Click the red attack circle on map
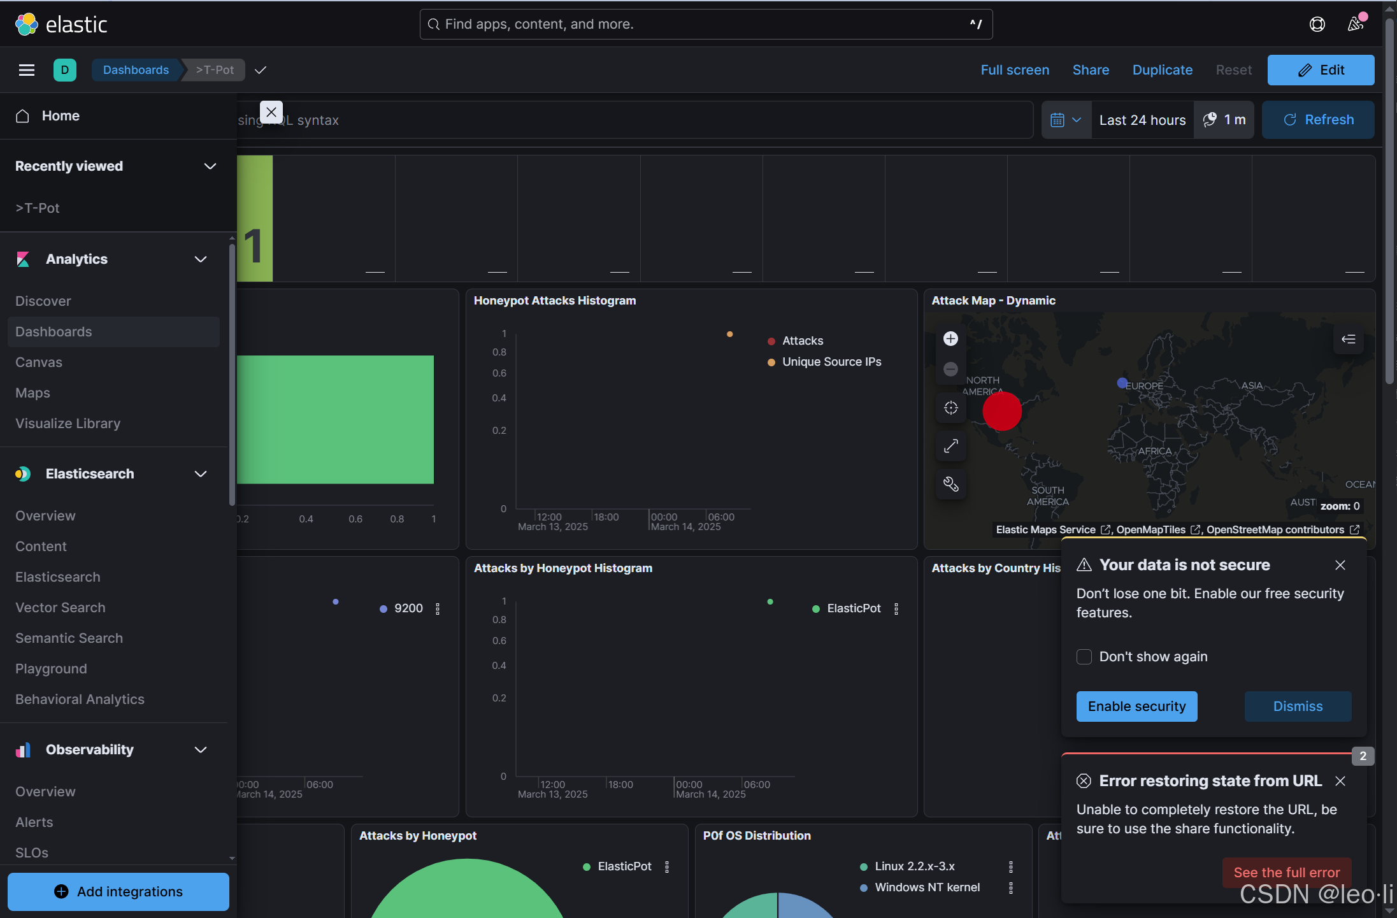Image resolution: width=1397 pixels, height=918 pixels. [x=1001, y=412]
